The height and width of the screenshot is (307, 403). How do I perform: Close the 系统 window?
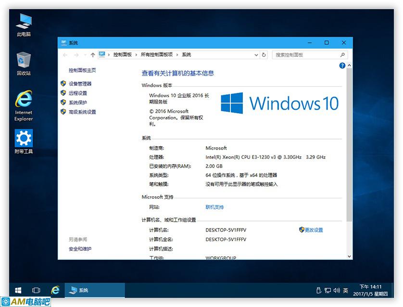[x=344, y=43]
